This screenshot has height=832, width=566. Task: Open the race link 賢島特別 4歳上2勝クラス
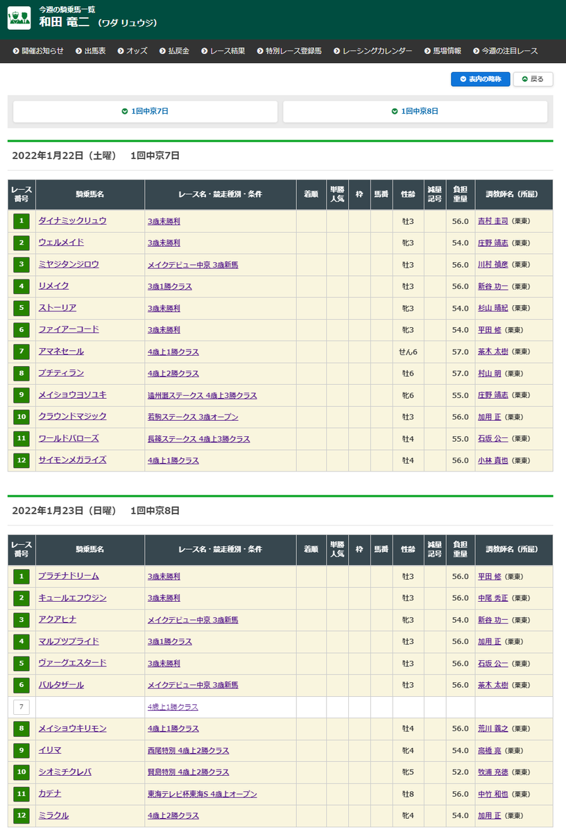point(188,772)
